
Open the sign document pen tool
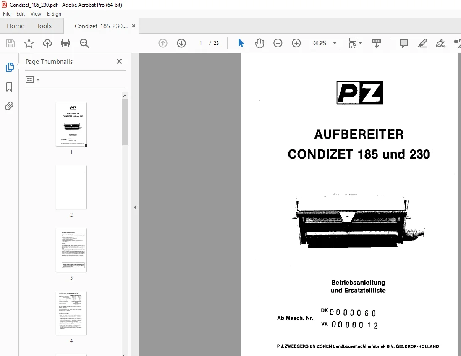440,43
